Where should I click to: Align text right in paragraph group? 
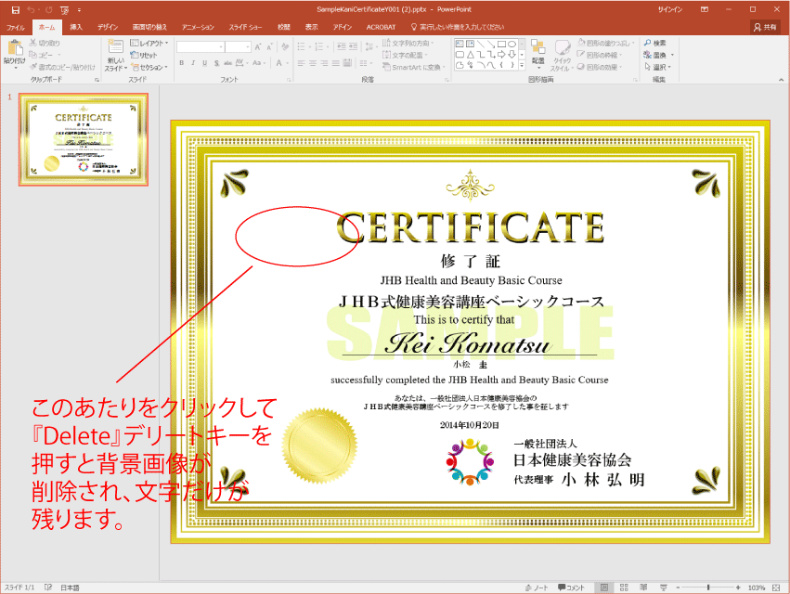coord(325,63)
